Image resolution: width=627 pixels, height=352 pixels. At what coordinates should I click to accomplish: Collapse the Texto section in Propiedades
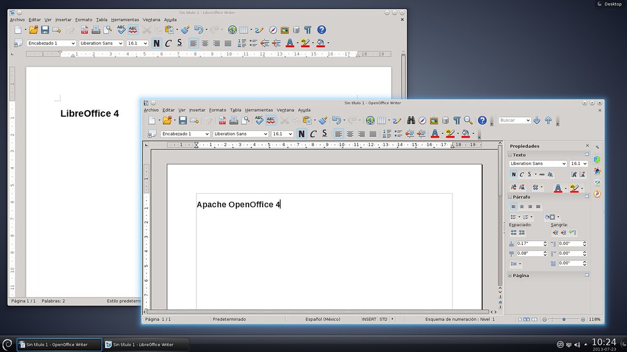tap(510, 155)
